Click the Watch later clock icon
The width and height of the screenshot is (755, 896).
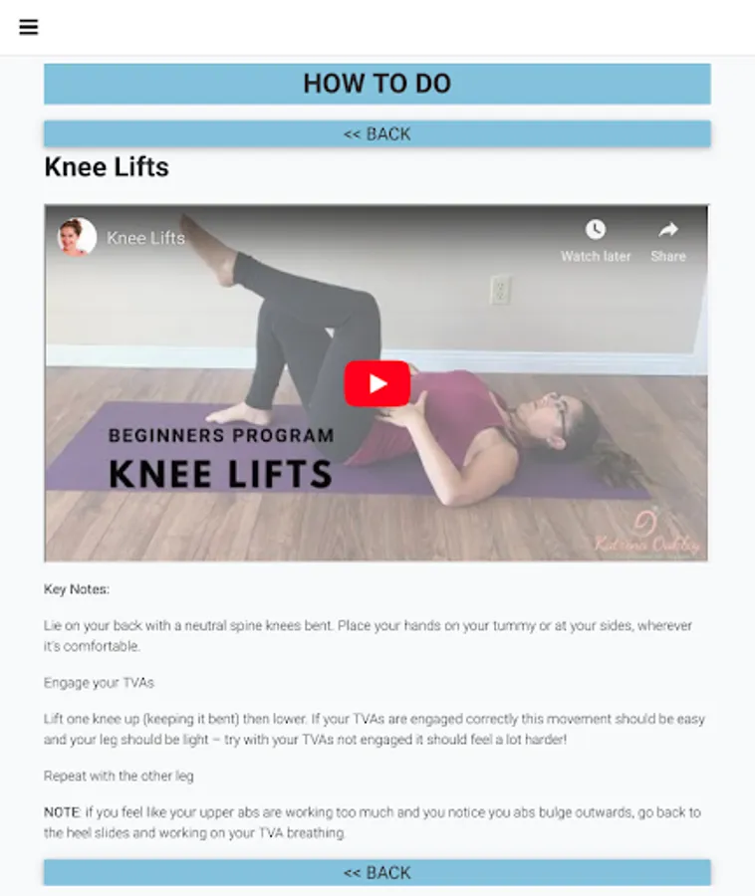[596, 230]
